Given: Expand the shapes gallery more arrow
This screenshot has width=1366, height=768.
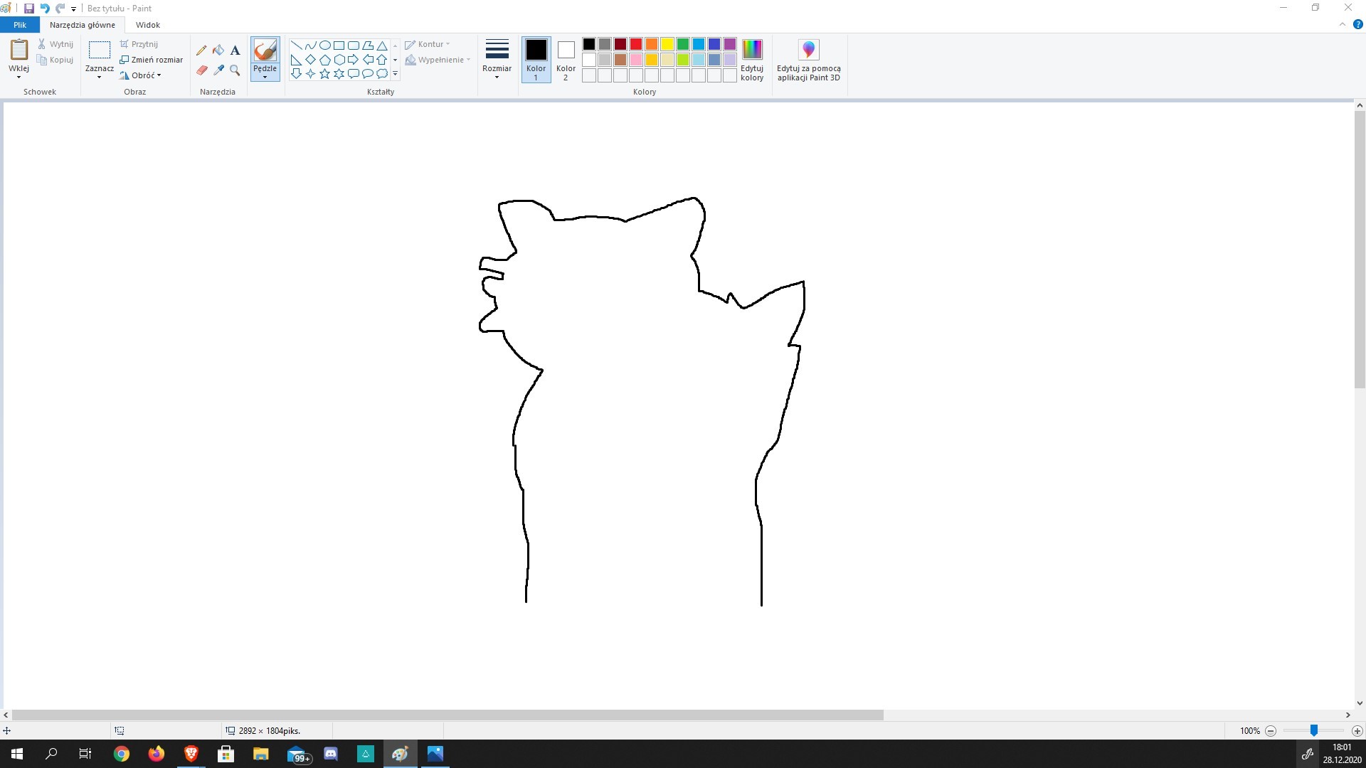Looking at the screenshot, I should click(395, 73).
